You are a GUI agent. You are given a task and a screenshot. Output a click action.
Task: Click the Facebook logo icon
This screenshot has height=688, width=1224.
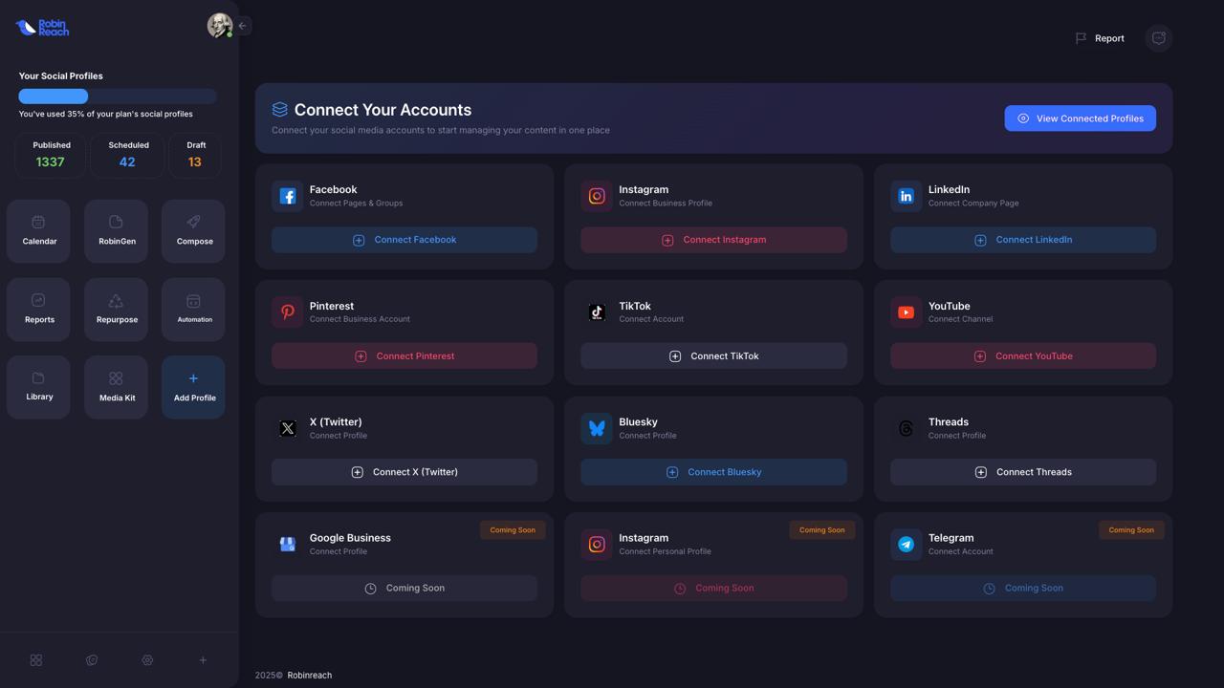(x=288, y=196)
